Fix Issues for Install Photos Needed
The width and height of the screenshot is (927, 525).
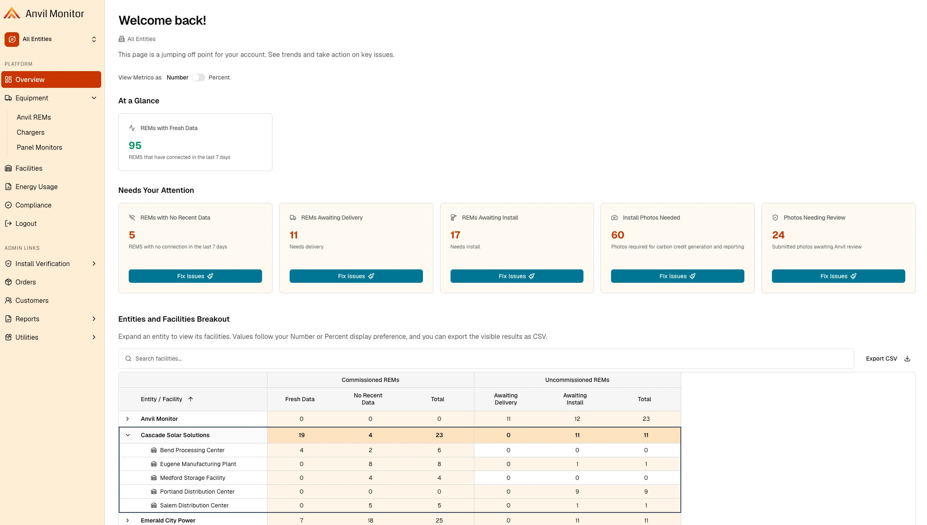(677, 276)
